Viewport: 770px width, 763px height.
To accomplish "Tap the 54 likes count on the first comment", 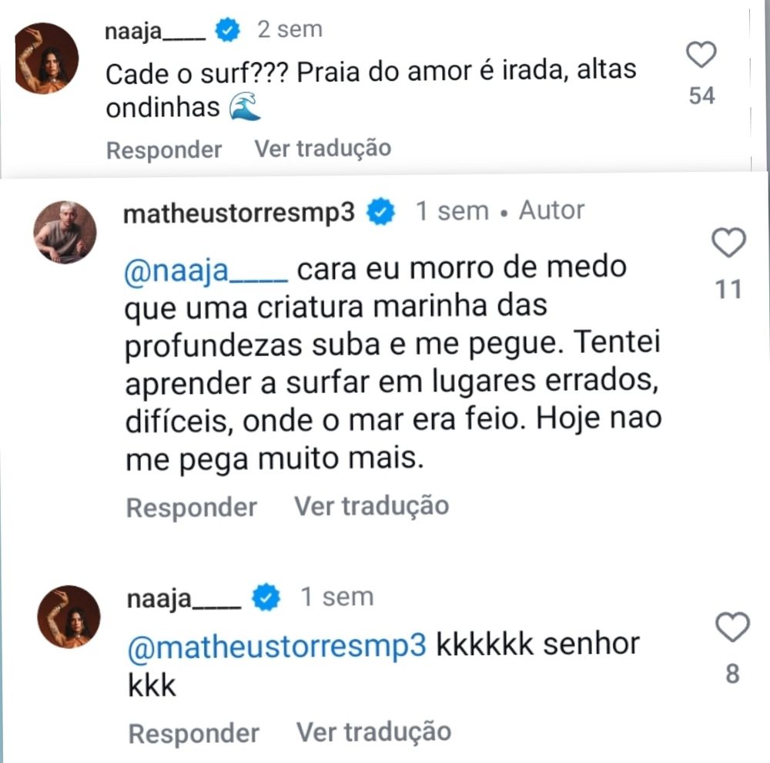I will point(701,96).
